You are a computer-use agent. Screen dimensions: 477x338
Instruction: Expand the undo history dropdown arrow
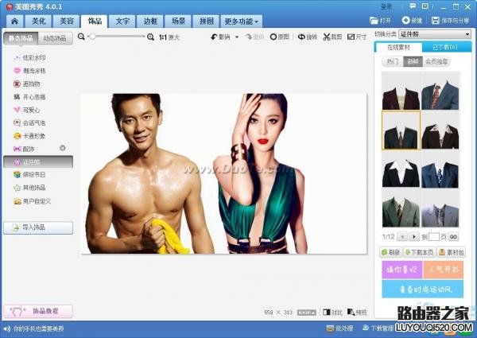(x=237, y=37)
